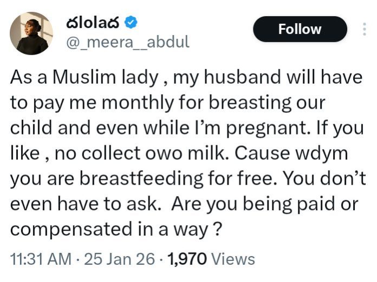Click the 1,970 view count number
The height and width of the screenshot is (282, 377).
pos(187,259)
